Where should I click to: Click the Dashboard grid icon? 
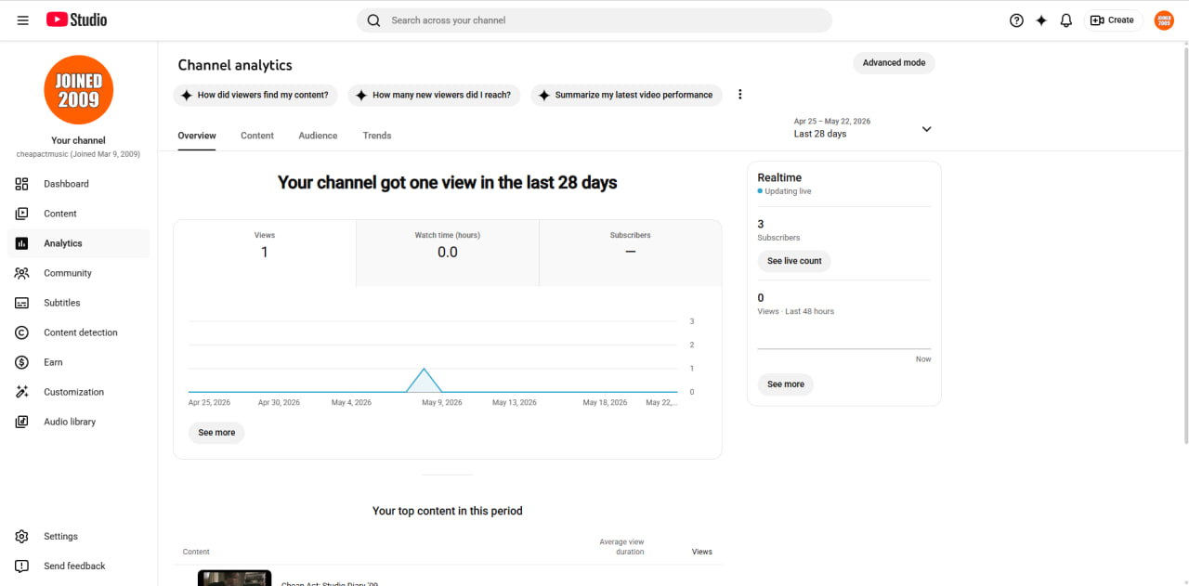pyautogui.click(x=22, y=184)
